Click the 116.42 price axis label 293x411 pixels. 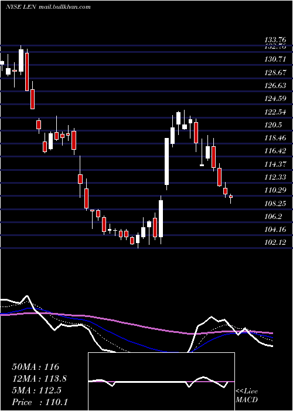pyautogui.click(x=275, y=151)
